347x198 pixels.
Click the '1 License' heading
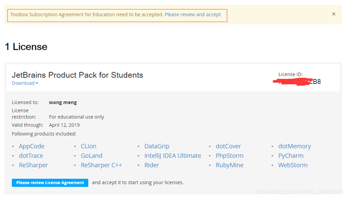[x=26, y=47]
